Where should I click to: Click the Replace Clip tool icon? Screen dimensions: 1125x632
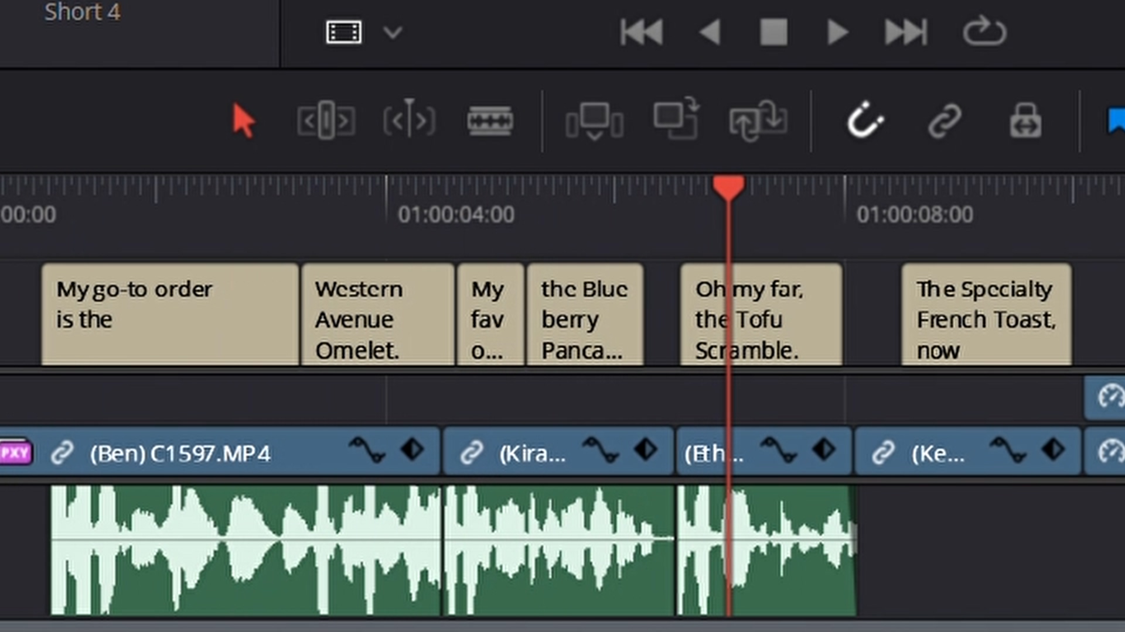point(758,121)
